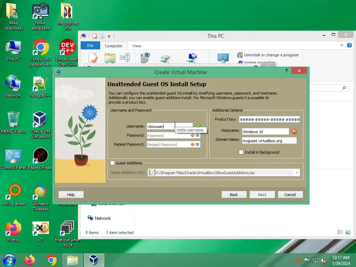
Task: Select Control Panel desktop icon
Action: coord(14,159)
